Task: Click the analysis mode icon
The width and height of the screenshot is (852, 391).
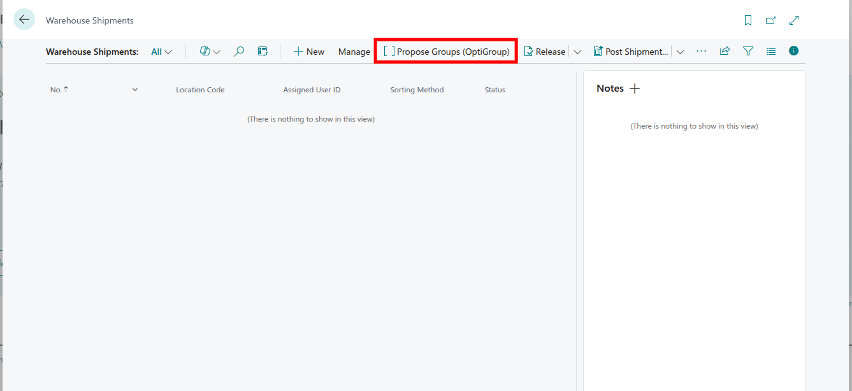Action: pyautogui.click(x=263, y=52)
